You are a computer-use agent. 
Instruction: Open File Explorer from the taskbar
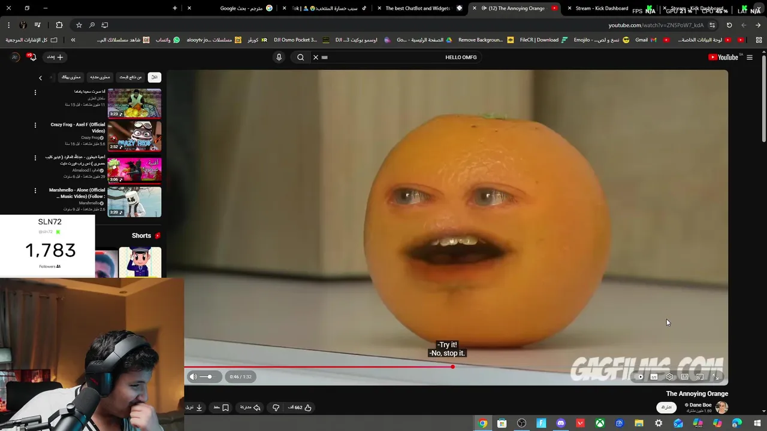pos(639,423)
